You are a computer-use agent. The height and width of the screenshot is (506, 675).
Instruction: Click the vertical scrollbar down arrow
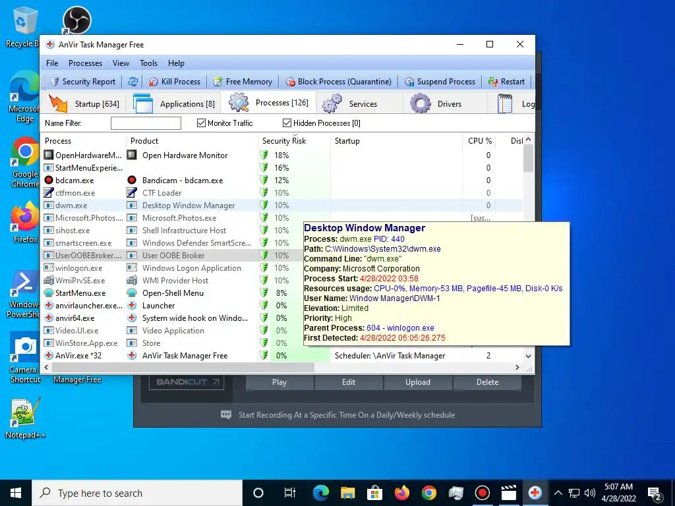tap(528, 356)
